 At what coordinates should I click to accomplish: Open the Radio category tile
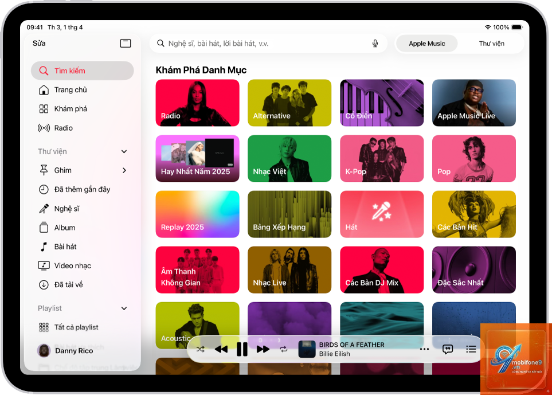coord(198,103)
